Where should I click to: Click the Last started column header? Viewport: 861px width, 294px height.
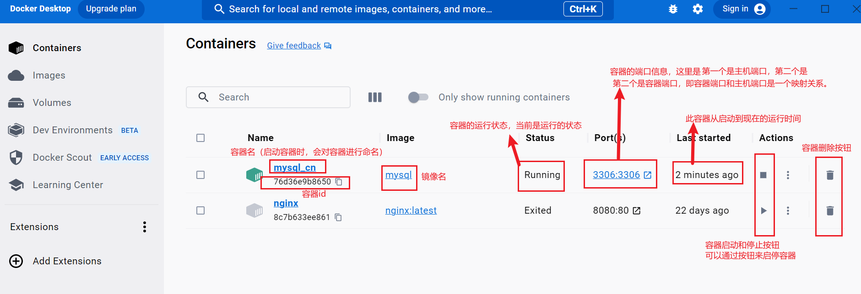[x=704, y=138]
